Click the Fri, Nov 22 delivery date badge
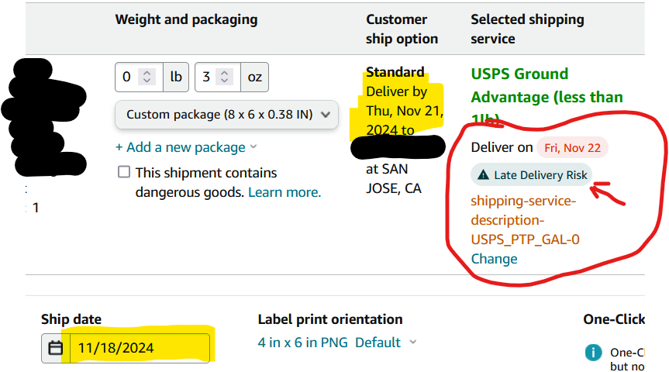The width and height of the screenshot is (669, 372). tap(572, 148)
